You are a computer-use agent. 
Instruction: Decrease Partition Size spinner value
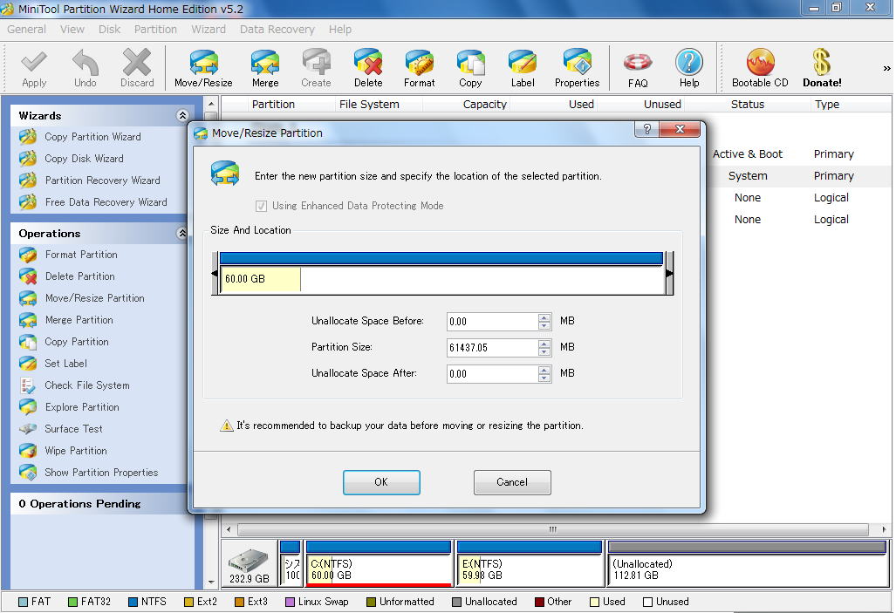[x=544, y=351]
